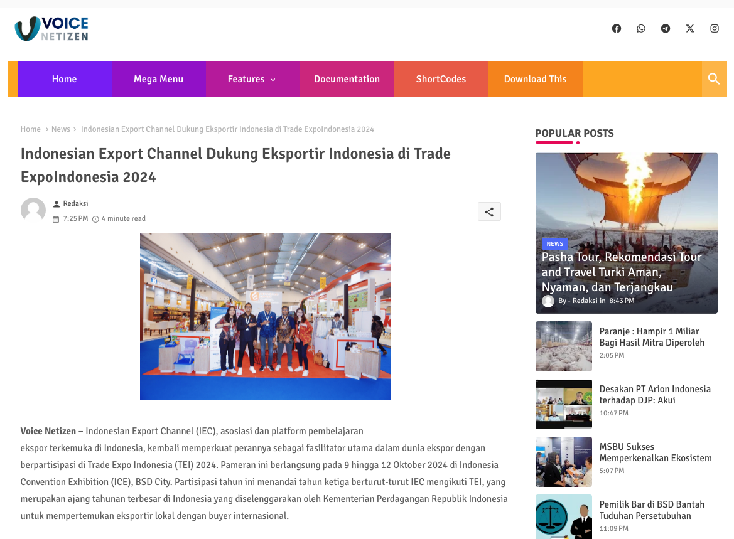Viewport: 734px width, 539px height.
Task: Click the Paranje poultry farm thumbnail
Action: pos(564,346)
